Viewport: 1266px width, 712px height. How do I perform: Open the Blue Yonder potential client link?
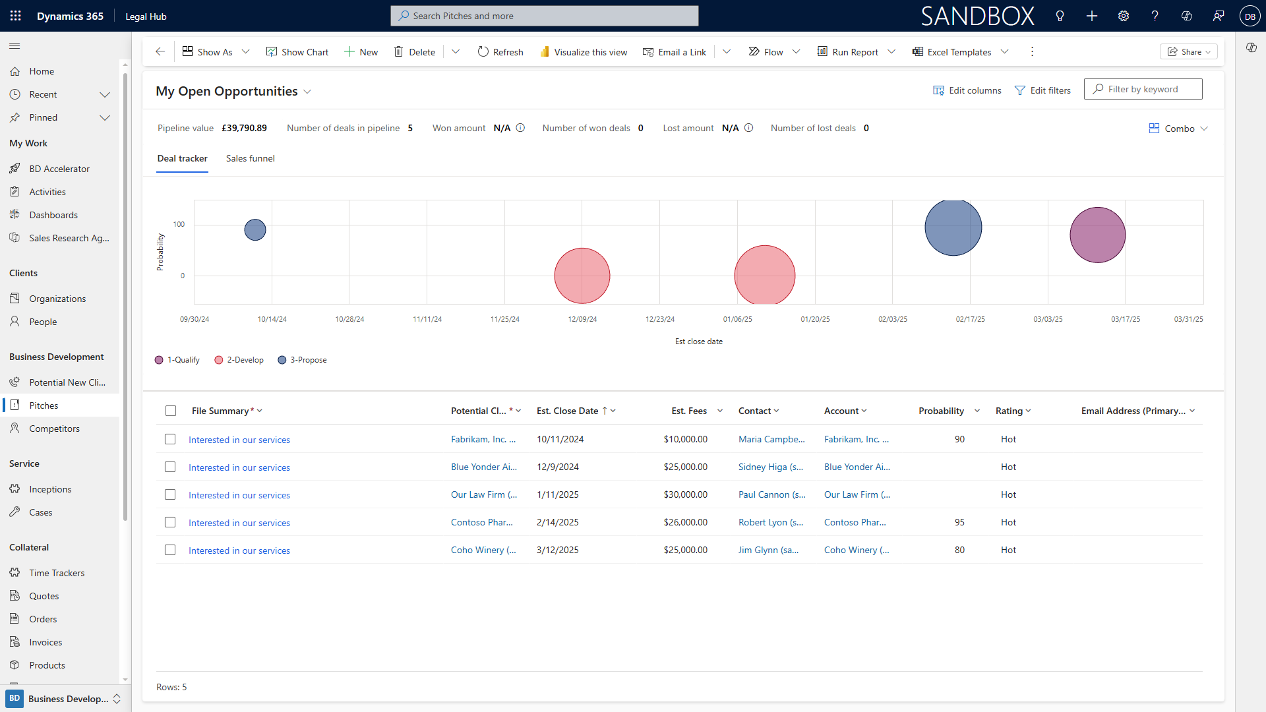(483, 467)
